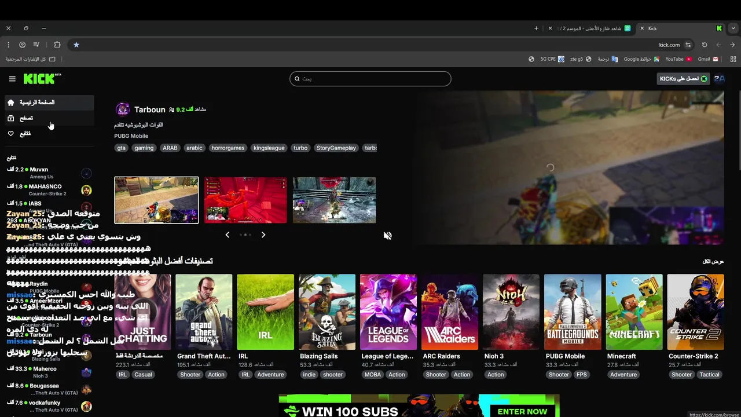The image size is (741, 417).
Task: Click ENTER NOW on the banner
Action: pos(522,411)
